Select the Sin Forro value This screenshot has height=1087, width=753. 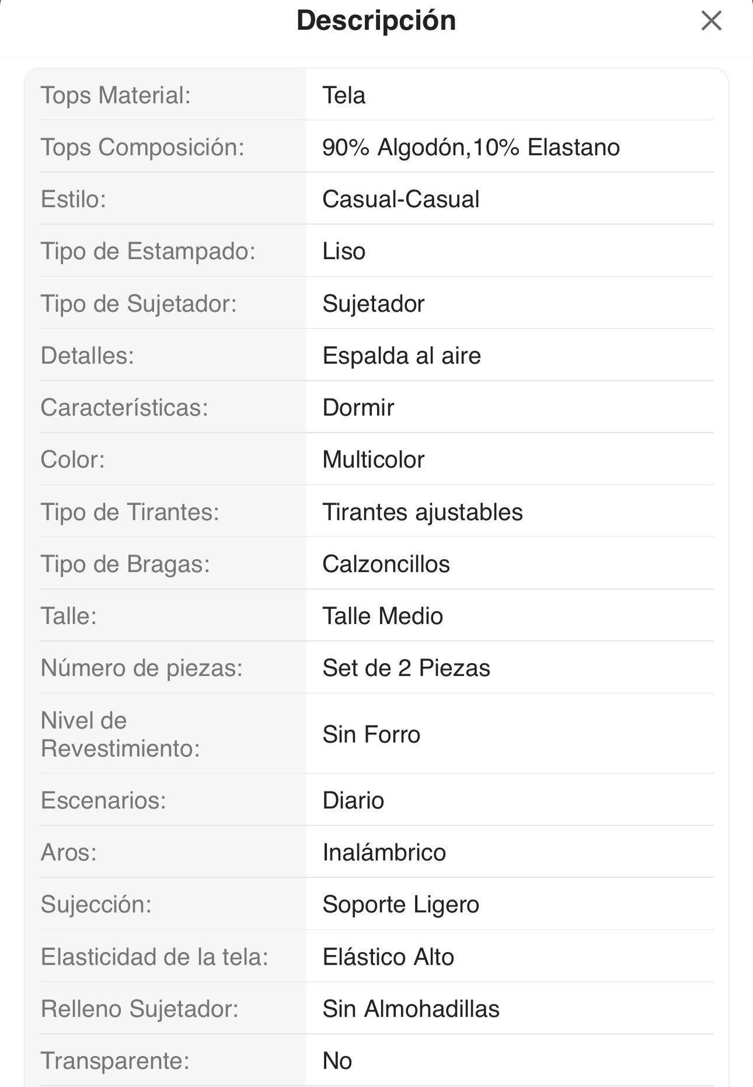pos(371,734)
